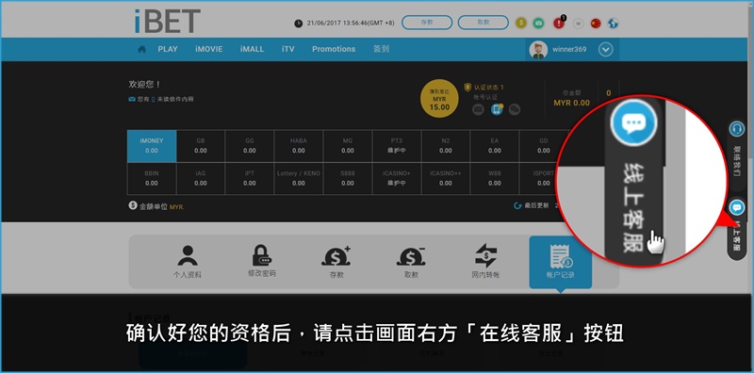The width and height of the screenshot is (754, 373).
Task: Open 取款 withdrawal icon in grey panel
Action: tap(411, 262)
